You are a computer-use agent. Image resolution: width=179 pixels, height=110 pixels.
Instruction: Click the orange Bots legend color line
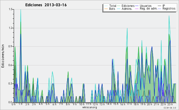coord(106,9)
